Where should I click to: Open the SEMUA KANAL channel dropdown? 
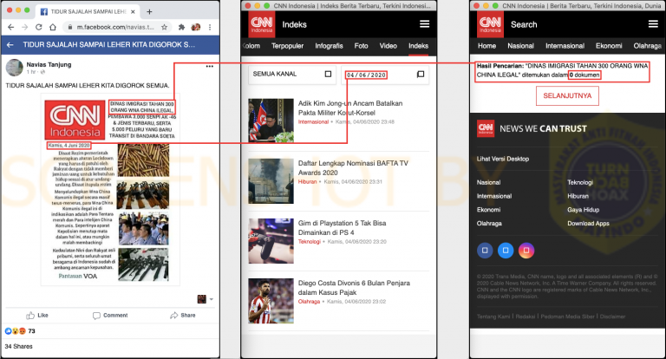click(292, 75)
